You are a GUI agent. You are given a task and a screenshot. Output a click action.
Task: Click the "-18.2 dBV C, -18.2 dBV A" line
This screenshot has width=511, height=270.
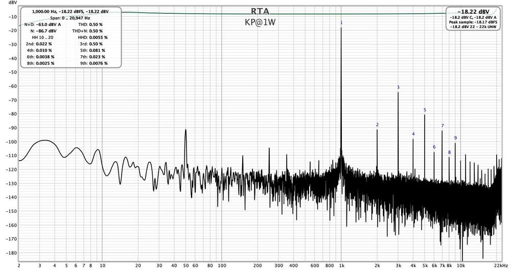pos(473,17)
